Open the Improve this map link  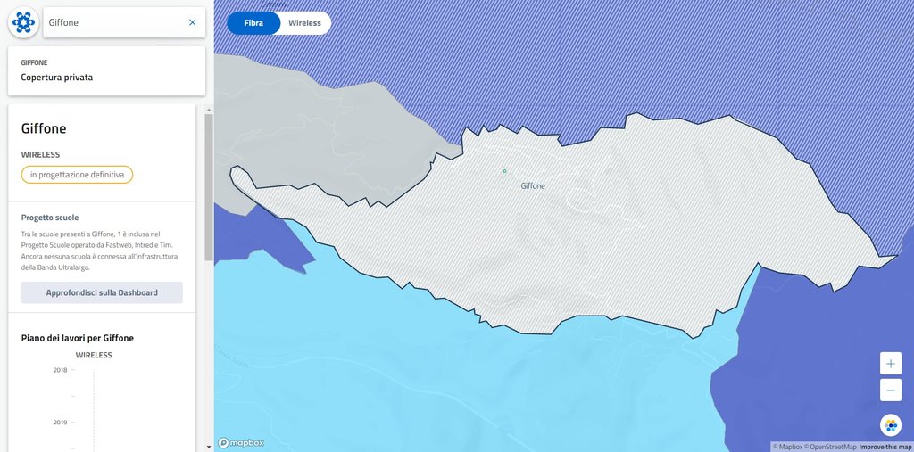[886, 447]
